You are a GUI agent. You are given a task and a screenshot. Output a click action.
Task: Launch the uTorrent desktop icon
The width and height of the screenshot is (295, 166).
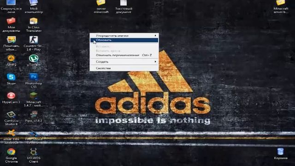tap(34, 59)
